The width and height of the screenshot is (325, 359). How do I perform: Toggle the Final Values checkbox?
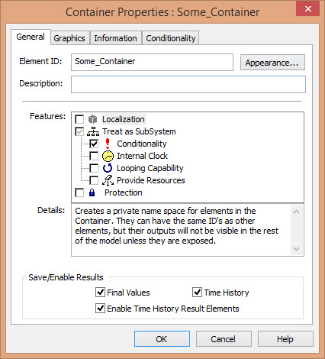tap(100, 293)
